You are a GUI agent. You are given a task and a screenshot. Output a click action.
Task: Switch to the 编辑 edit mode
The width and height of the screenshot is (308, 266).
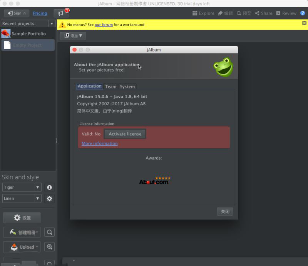(225, 13)
